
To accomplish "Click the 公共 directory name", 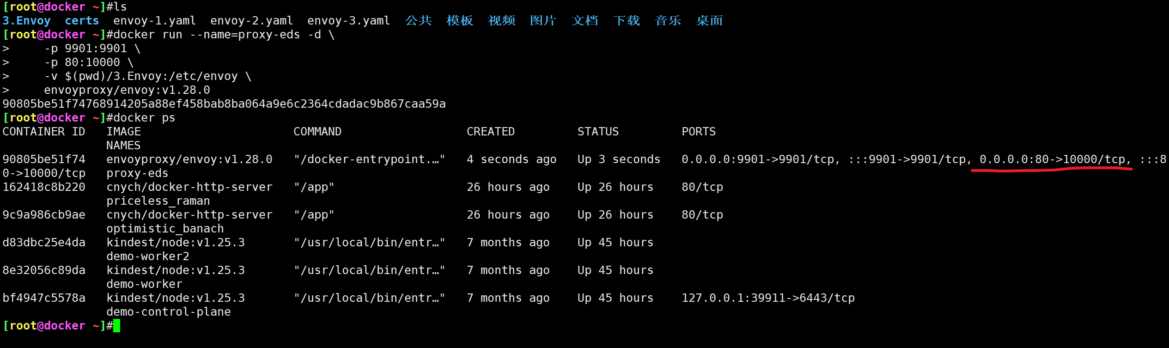I will click(x=419, y=21).
